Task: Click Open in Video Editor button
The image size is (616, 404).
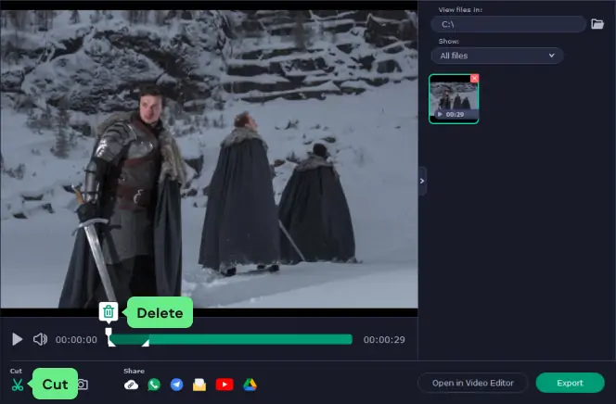Action: pyautogui.click(x=473, y=383)
